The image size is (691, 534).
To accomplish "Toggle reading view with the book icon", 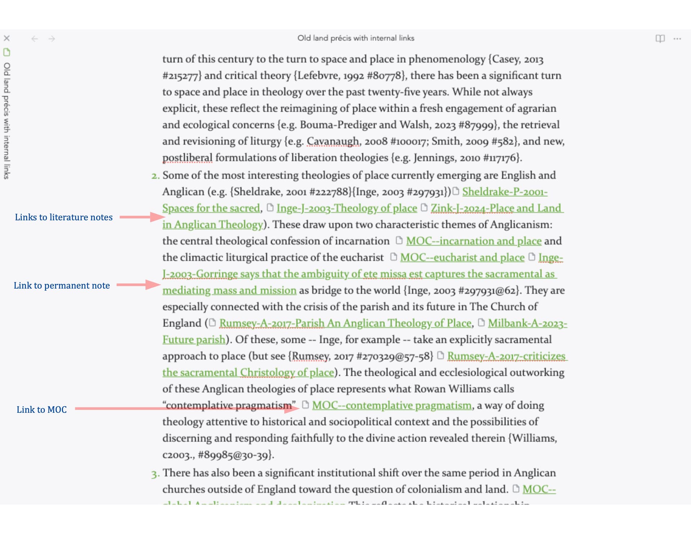I will (x=660, y=39).
